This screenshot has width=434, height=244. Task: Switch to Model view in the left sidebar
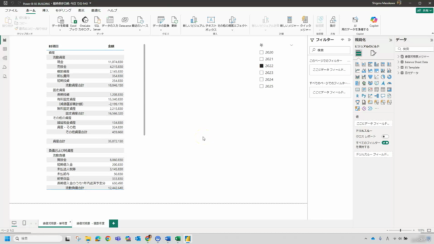click(x=5, y=58)
